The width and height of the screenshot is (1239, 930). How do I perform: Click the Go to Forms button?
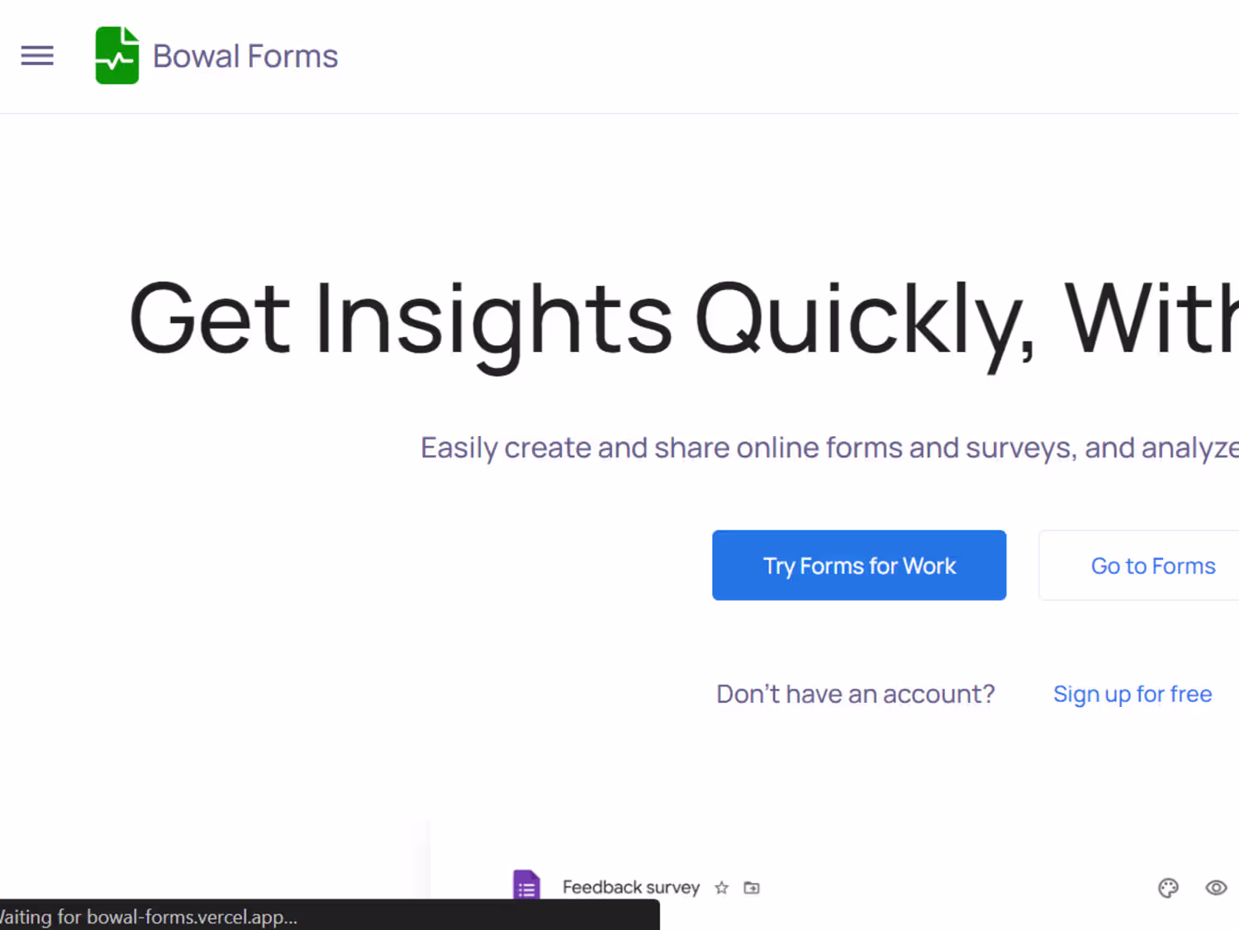pos(1152,566)
